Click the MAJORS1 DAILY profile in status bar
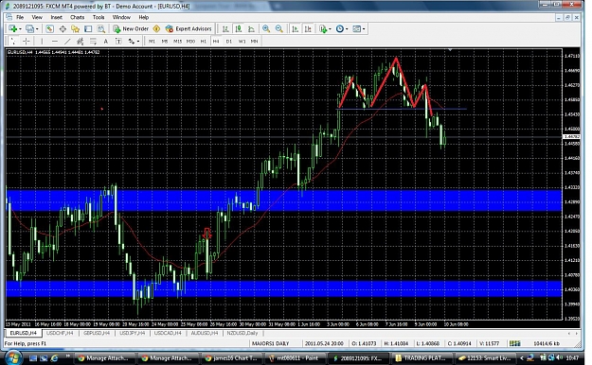 [x=270, y=343]
